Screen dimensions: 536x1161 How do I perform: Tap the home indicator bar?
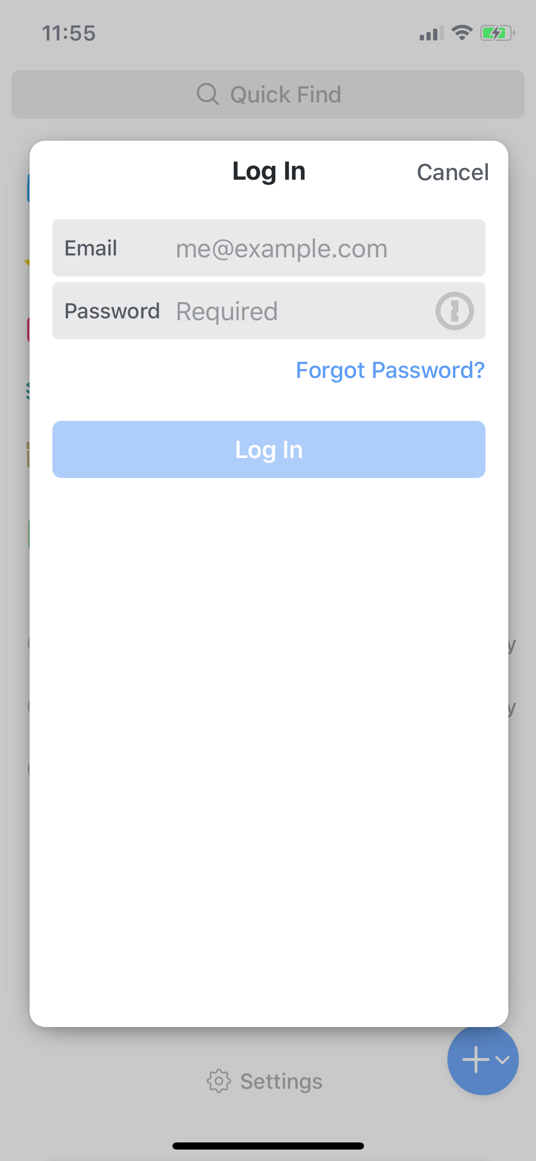click(268, 1146)
